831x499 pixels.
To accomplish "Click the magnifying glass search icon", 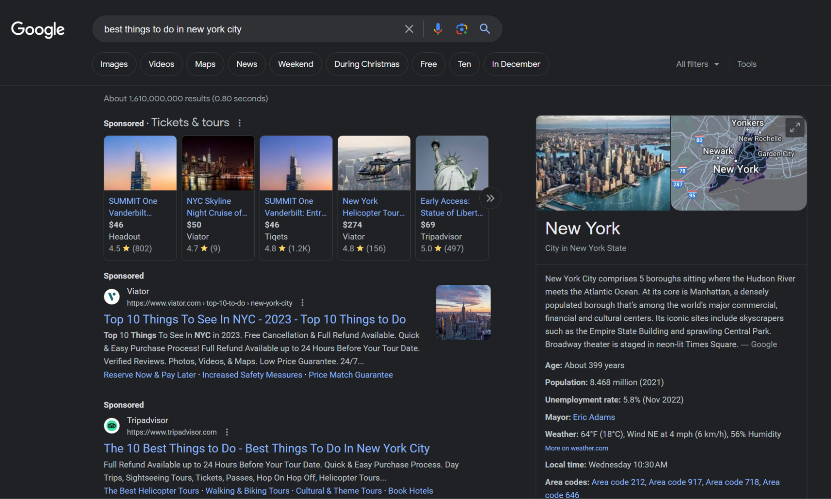I will point(485,29).
